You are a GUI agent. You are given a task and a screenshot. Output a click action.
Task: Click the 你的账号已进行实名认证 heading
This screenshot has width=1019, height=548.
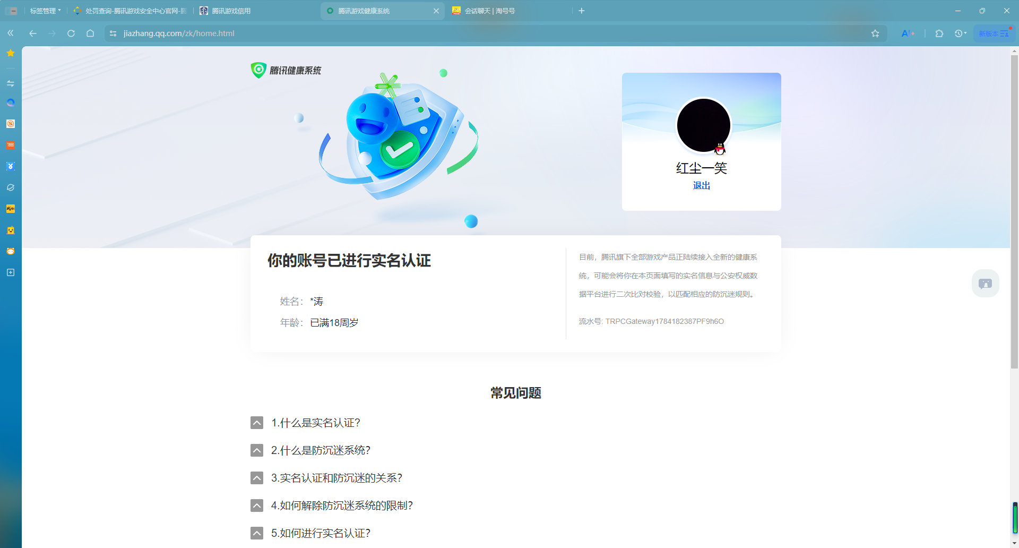(x=349, y=261)
